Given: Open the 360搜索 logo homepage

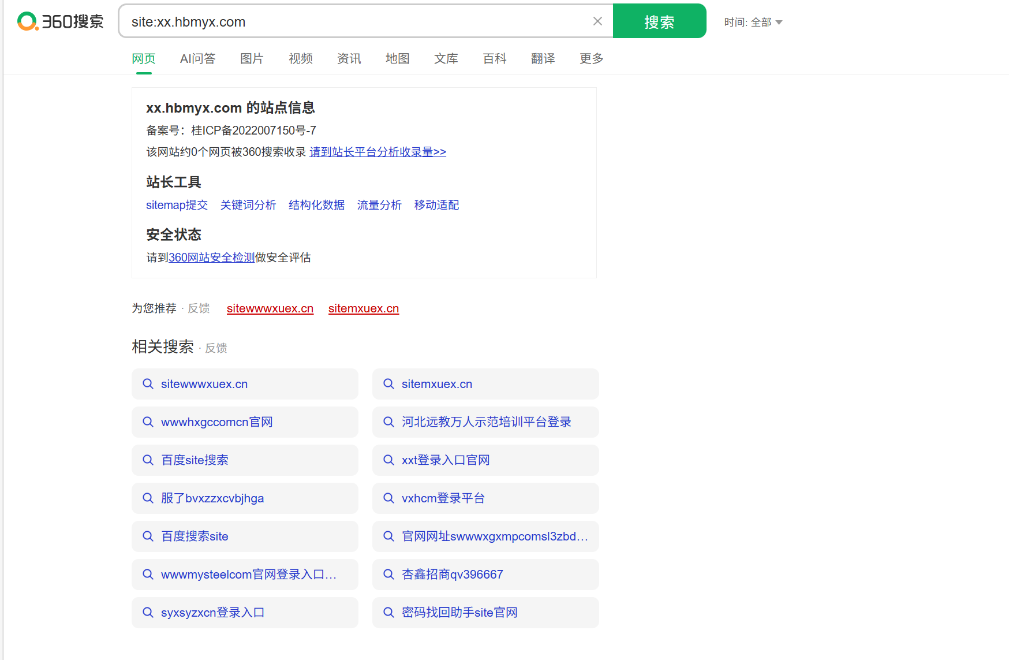Looking at the screenshot, I should [60, 21].
